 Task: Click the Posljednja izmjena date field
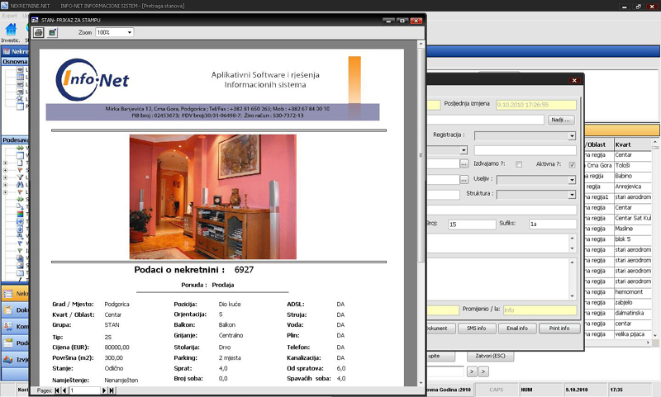point(536,105)
